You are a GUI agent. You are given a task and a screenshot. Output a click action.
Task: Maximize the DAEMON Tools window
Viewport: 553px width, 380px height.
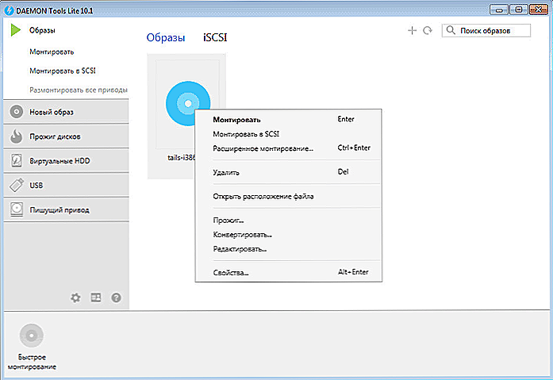(519, 10)
